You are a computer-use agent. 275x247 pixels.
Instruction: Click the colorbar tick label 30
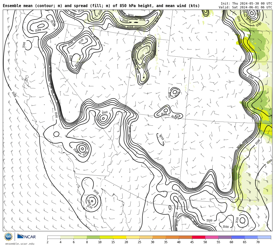click(x=153, y=242)
